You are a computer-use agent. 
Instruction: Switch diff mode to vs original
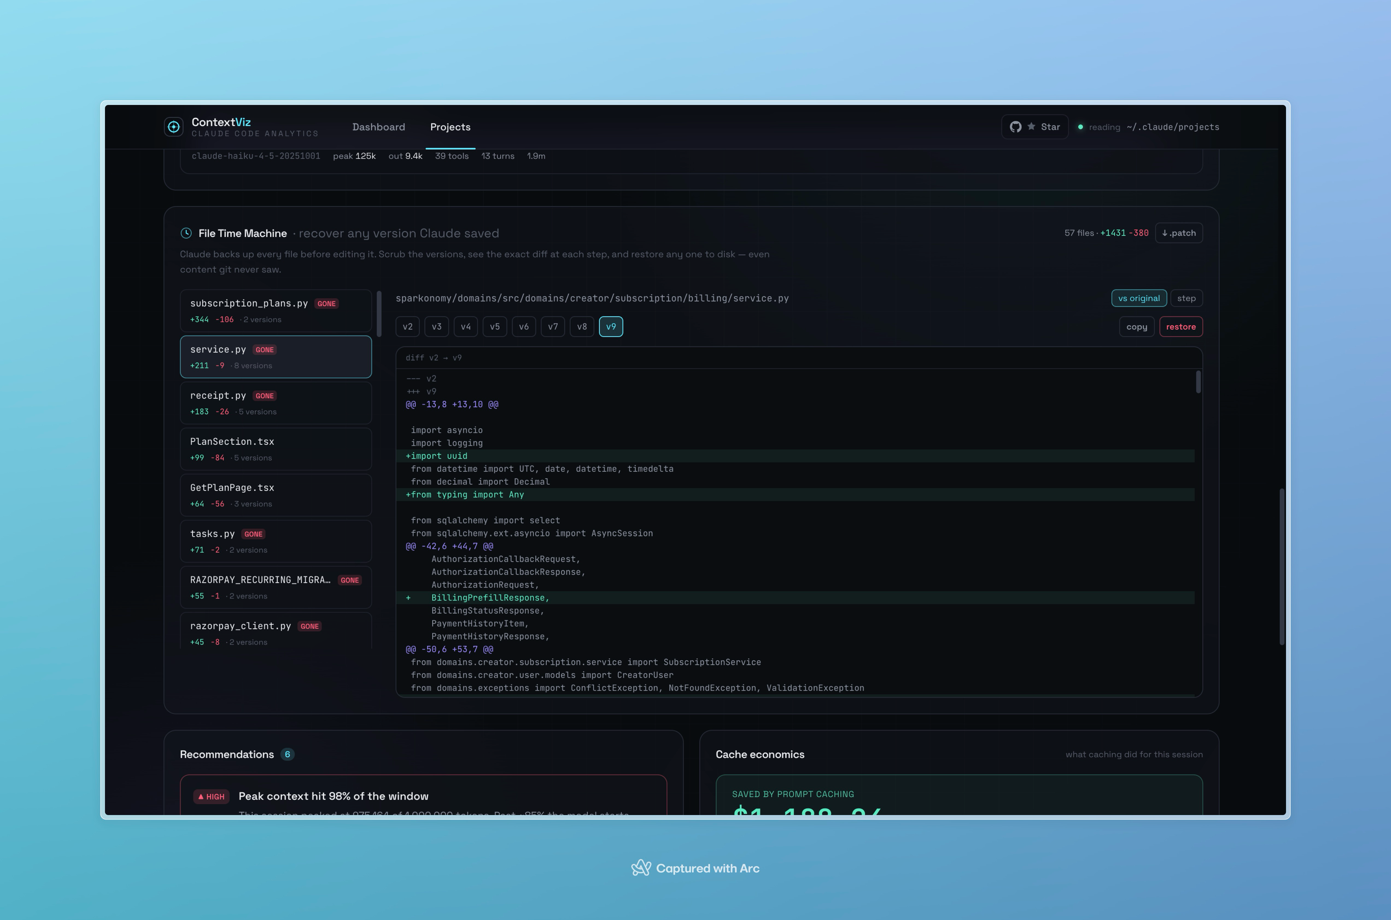[1139, 298]
